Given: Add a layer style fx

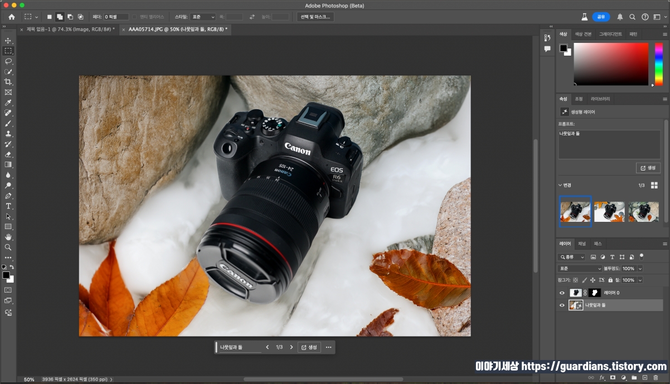Looking at the screenshot, I should [602, 377].
